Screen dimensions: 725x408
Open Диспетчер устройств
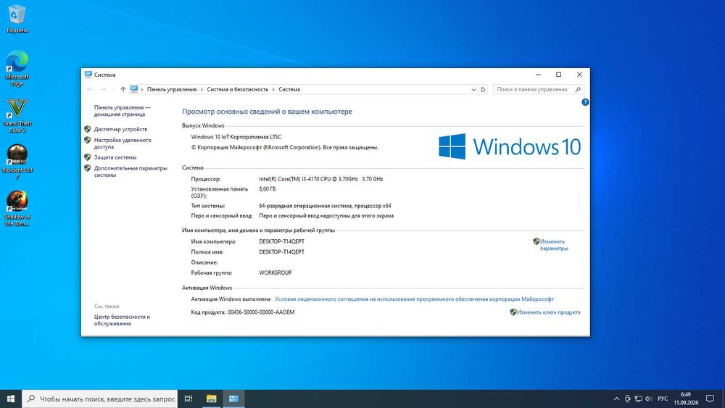coord(120,130)
